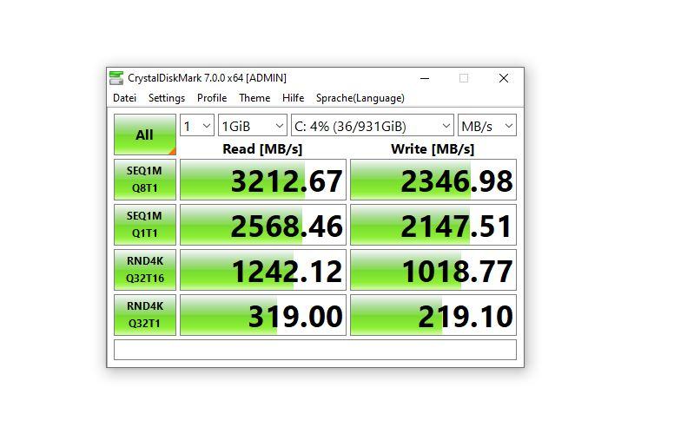Image resolution: width=674 pixels, height=440 pixels.
Task: Close the CrystalDiskMark window
Action: click(504, 78)
